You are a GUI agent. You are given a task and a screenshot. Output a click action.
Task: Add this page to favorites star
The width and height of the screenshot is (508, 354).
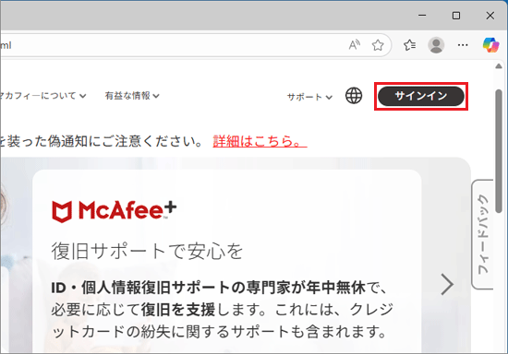pos(378,45)
